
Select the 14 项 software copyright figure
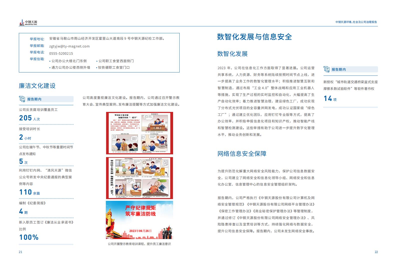tap(330, 99)
